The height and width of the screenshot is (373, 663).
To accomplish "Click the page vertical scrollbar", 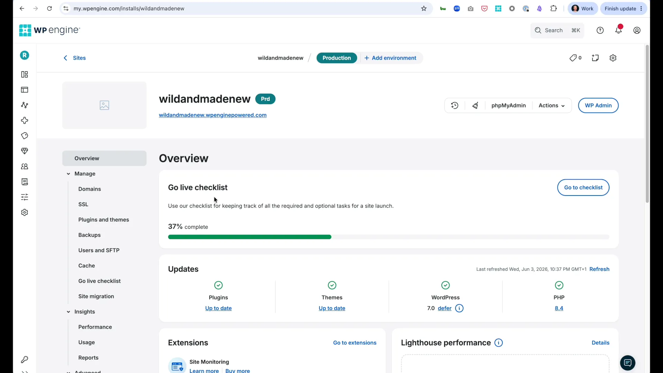I will (647, 124).
